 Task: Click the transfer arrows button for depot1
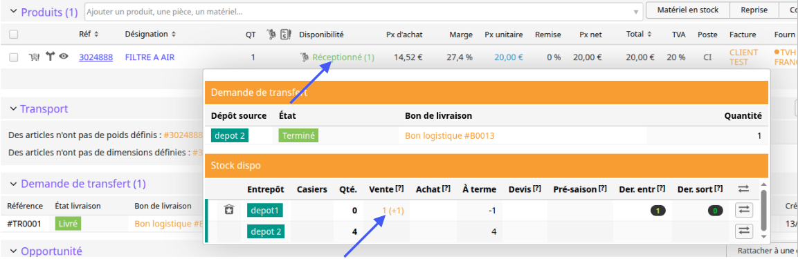point(743,210)
